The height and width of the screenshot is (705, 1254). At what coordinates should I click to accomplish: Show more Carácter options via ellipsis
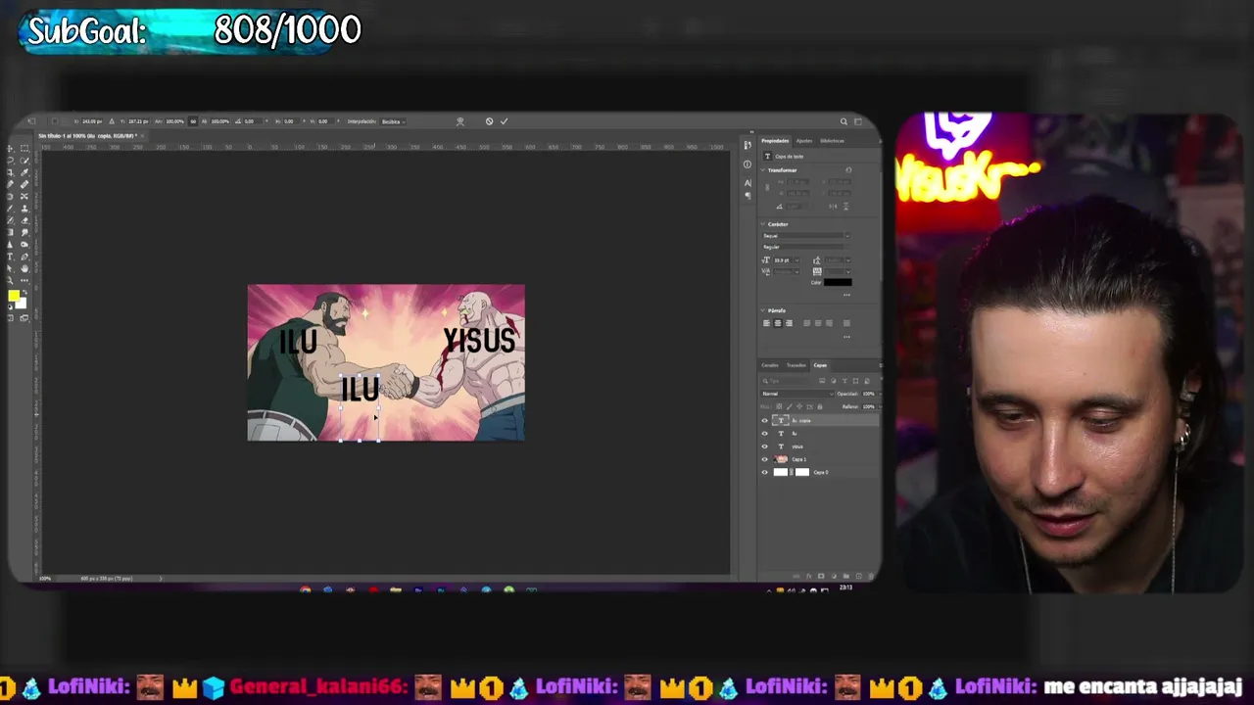846,295
